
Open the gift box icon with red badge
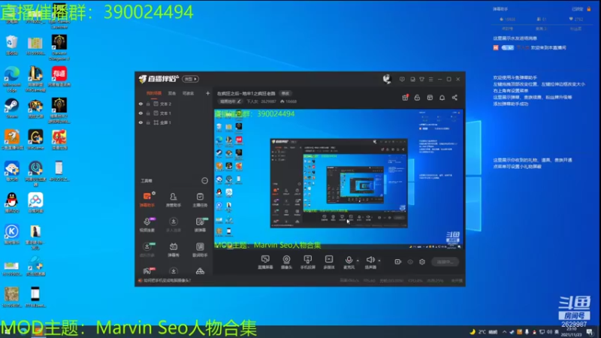coord(405,98)
